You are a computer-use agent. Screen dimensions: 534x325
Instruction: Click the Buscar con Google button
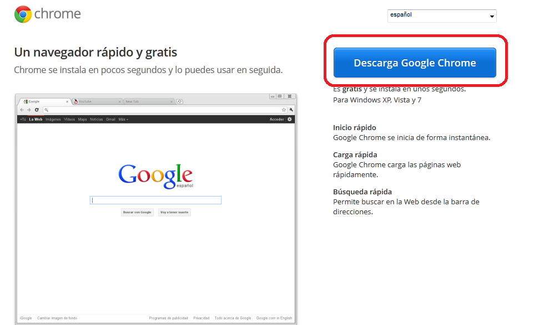(x=137, y=212)
